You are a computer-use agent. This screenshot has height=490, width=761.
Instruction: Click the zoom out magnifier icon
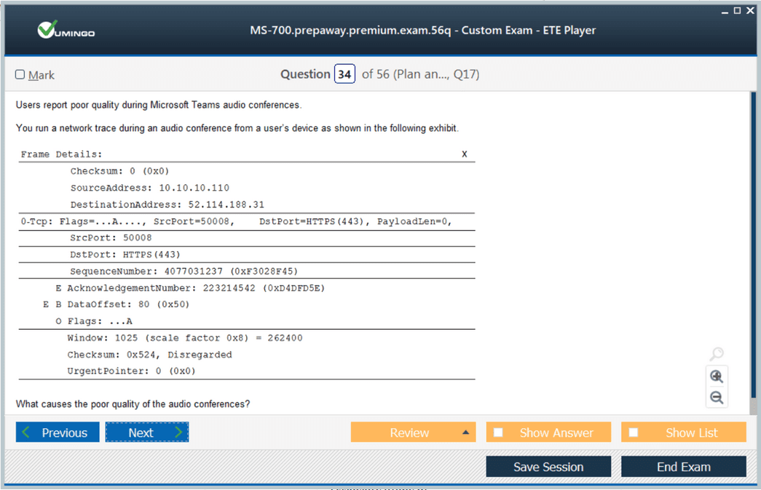[x=717, y=398]
